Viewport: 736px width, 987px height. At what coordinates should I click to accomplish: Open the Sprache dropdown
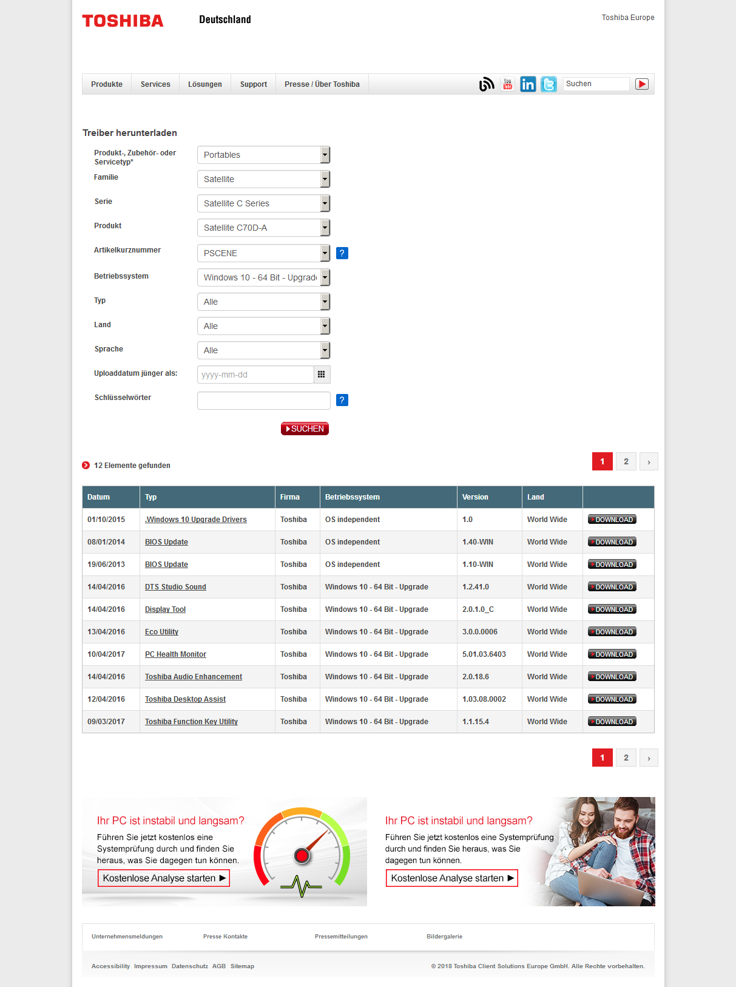(263, 350)
